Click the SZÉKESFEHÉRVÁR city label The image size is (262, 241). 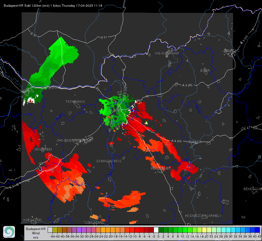click(77, 141)
